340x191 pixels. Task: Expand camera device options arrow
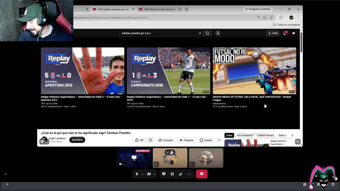click(155, 174)
